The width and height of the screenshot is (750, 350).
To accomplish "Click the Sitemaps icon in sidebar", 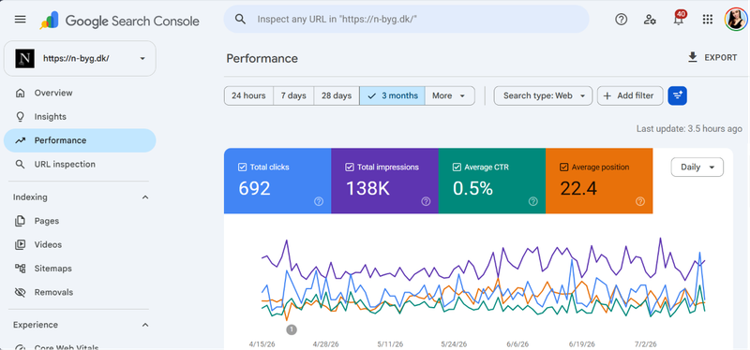I will 20,269.
